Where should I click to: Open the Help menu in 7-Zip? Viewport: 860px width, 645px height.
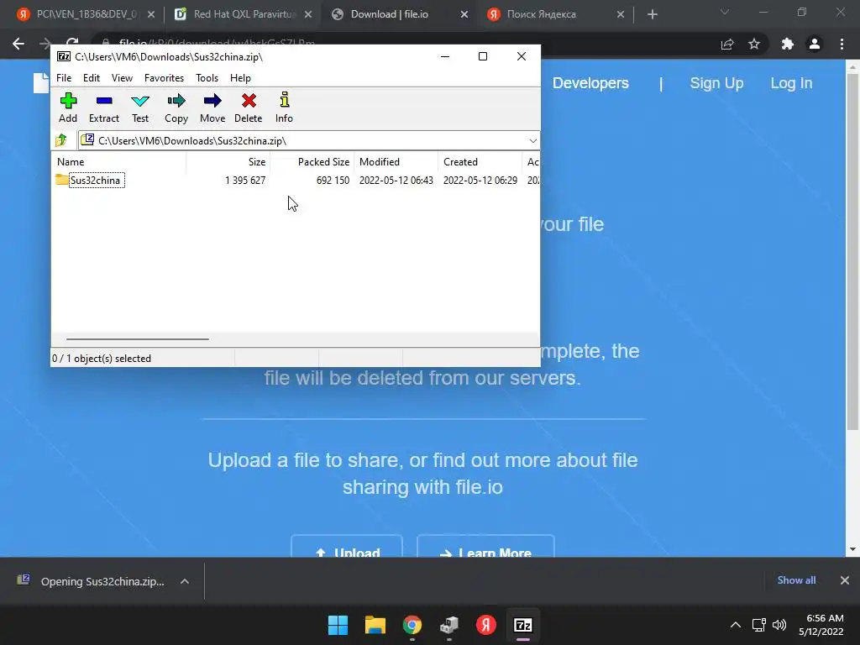pos(240,78)
